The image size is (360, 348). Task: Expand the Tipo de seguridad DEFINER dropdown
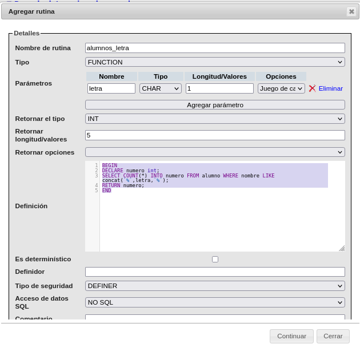(x=215, y=286)
